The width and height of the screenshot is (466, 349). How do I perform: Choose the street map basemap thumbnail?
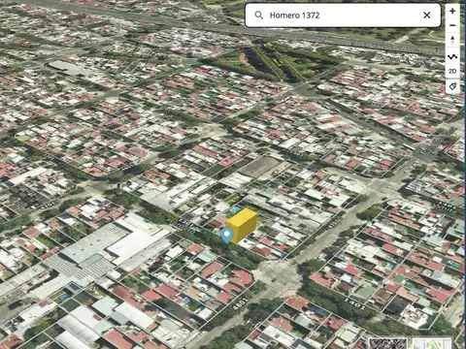432,343
